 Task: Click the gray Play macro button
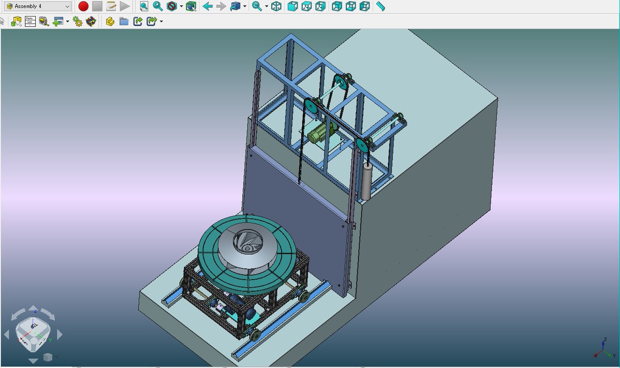[x=125, y=6]
